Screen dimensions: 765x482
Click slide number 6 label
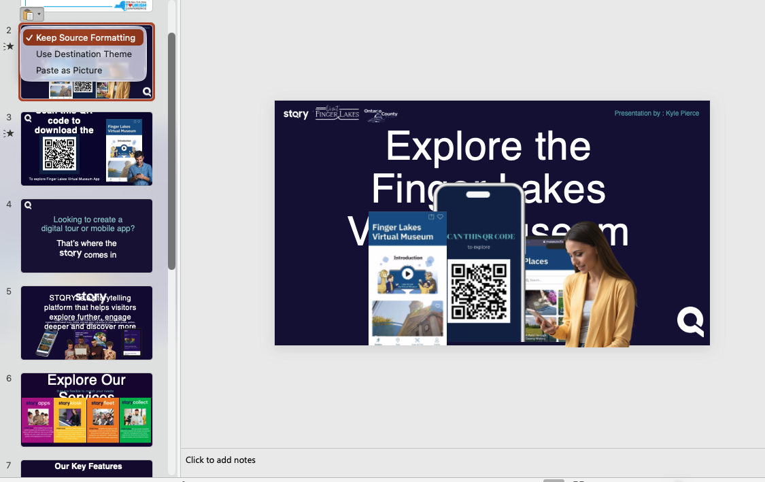coord(9,379)
